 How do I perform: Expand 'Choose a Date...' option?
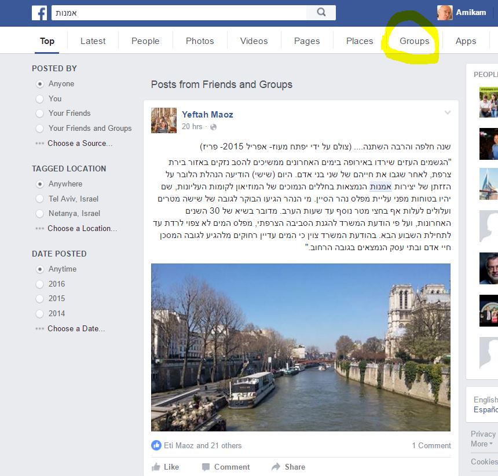click(76, 328)
